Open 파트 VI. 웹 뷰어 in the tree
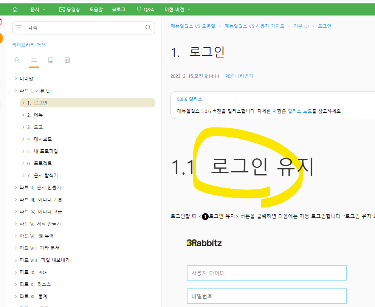 tap(37, 236)
